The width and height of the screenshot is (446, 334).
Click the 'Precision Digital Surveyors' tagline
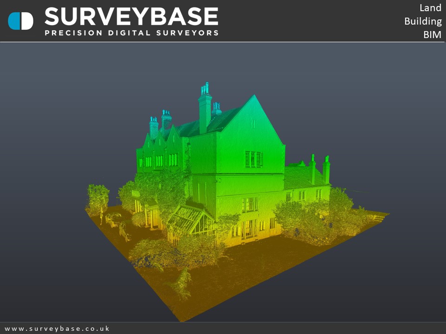[x=131, y=32]
